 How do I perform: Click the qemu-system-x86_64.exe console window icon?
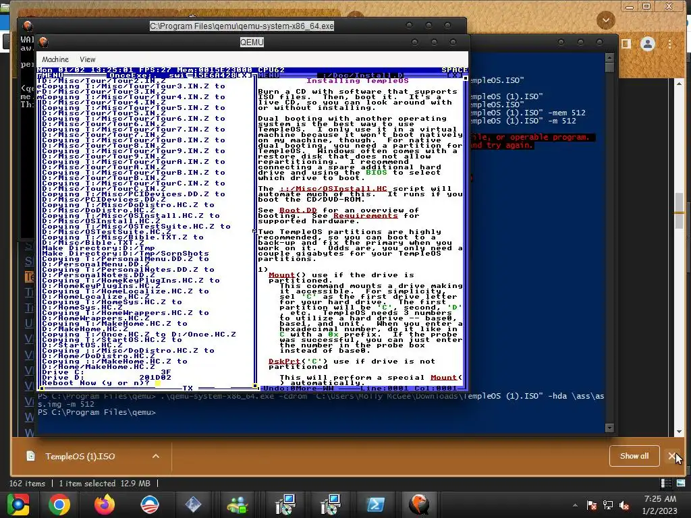(x=28, y=26)
